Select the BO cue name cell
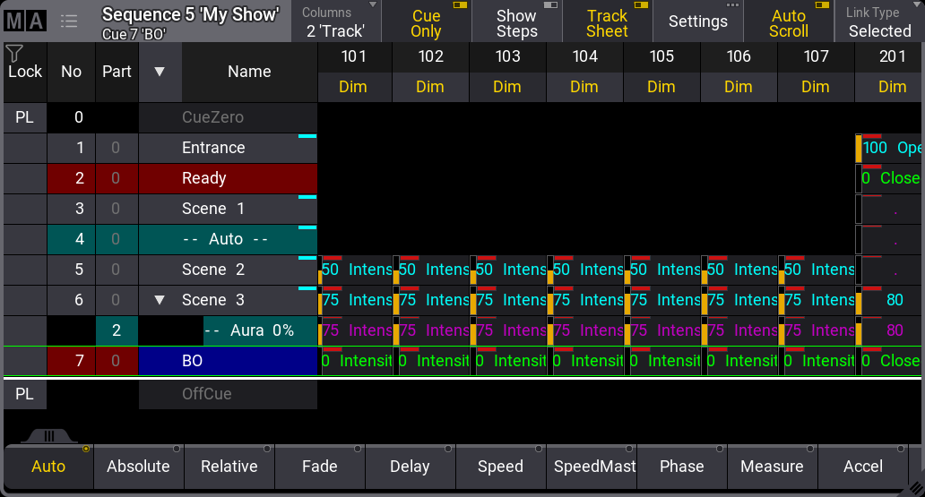The image size is (925, 497). click(x=228, y=361)
